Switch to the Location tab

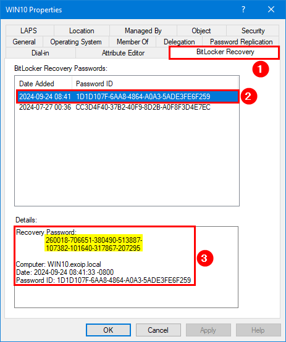(82, 31)
